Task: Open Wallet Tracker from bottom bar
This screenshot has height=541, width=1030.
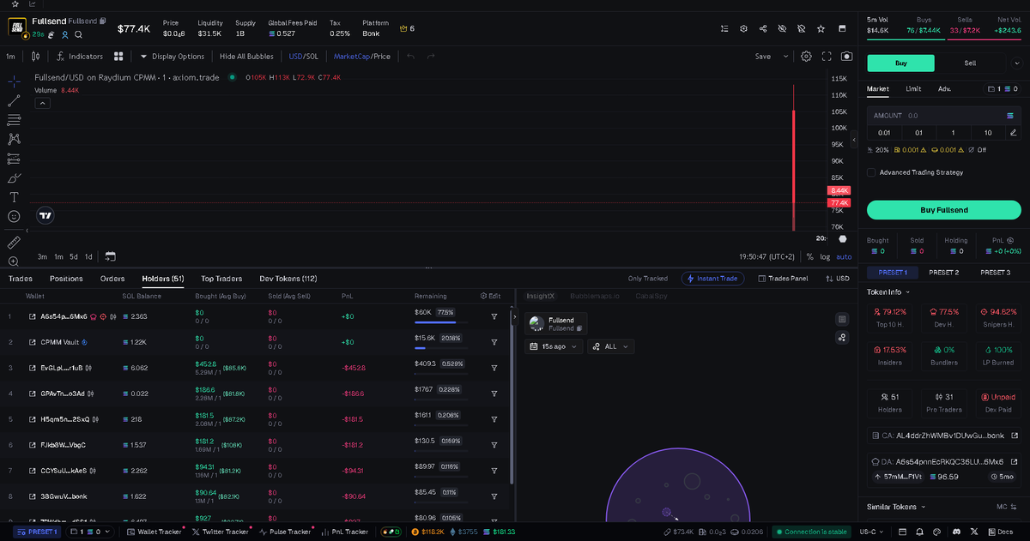Action: tap(154, 532)
